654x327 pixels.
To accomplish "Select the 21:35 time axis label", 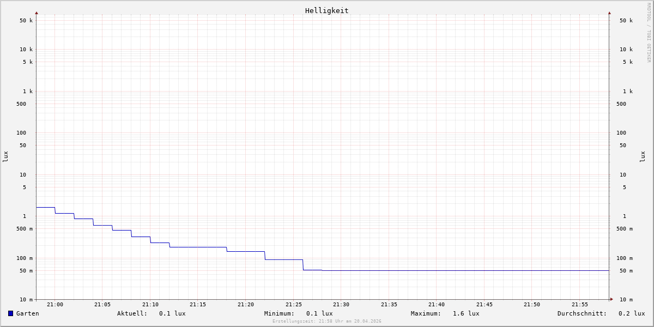I will coord(389,305).
